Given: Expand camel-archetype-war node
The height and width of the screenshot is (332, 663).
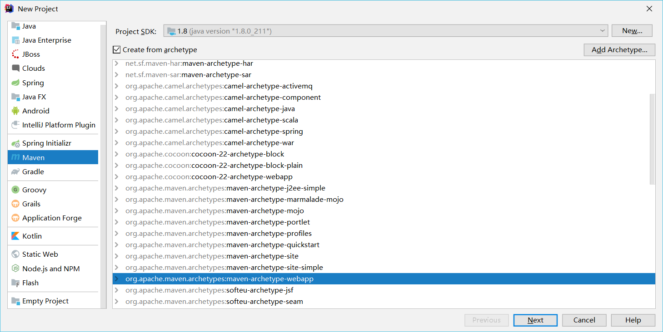Looking at the screenshot, I should point(117,143).
